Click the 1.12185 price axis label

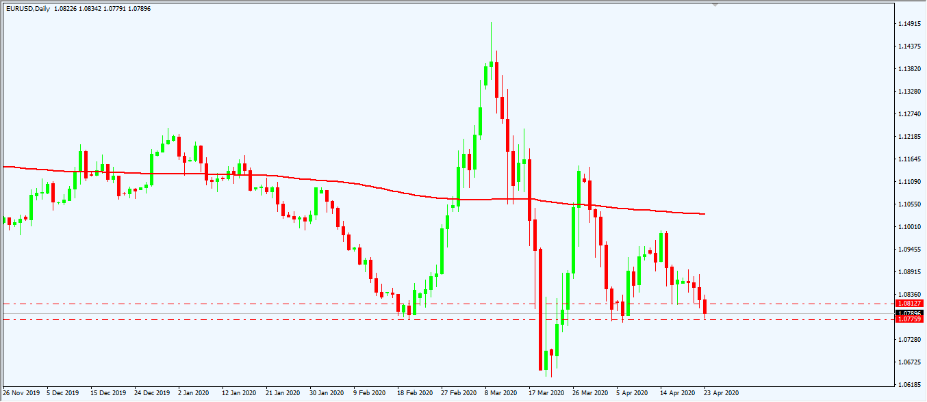click(909, 137)
